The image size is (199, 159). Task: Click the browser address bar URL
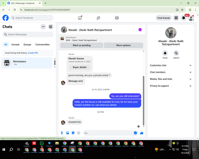[47, 10]
